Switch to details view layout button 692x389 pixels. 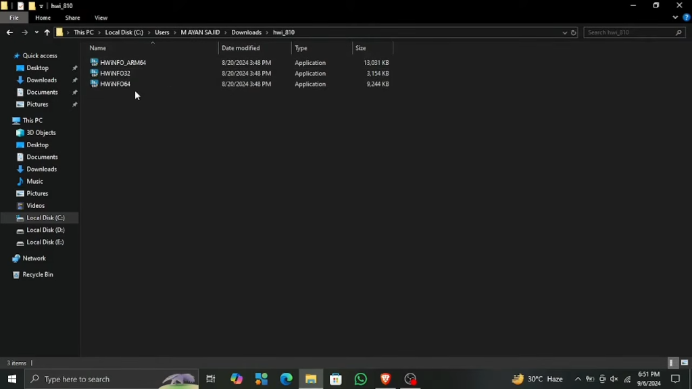point(672,363)
